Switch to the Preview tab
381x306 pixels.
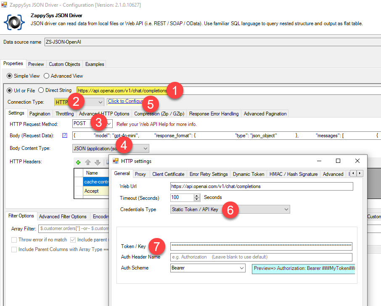click(36, 64)
